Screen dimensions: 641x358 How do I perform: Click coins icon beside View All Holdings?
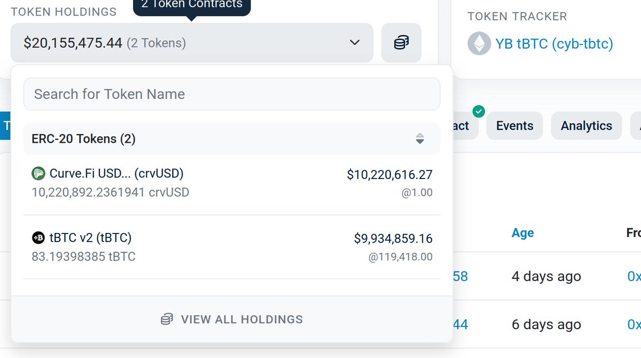pyautogui.click(x=167, y=319)
